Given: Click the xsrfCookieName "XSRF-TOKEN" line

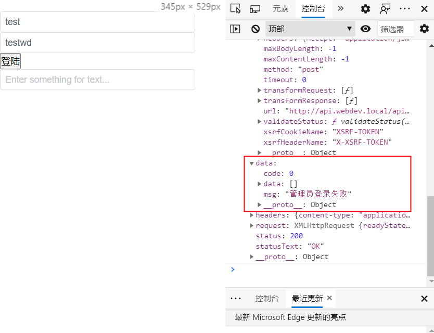Looking at the screenshot, I should pos(323,132).
